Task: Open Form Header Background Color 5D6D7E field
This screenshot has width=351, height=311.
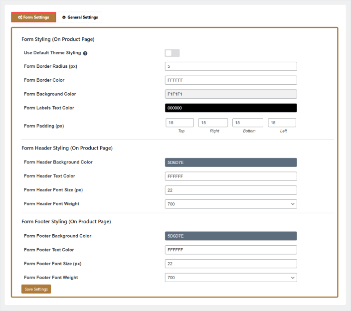Action: pos(231,162)
